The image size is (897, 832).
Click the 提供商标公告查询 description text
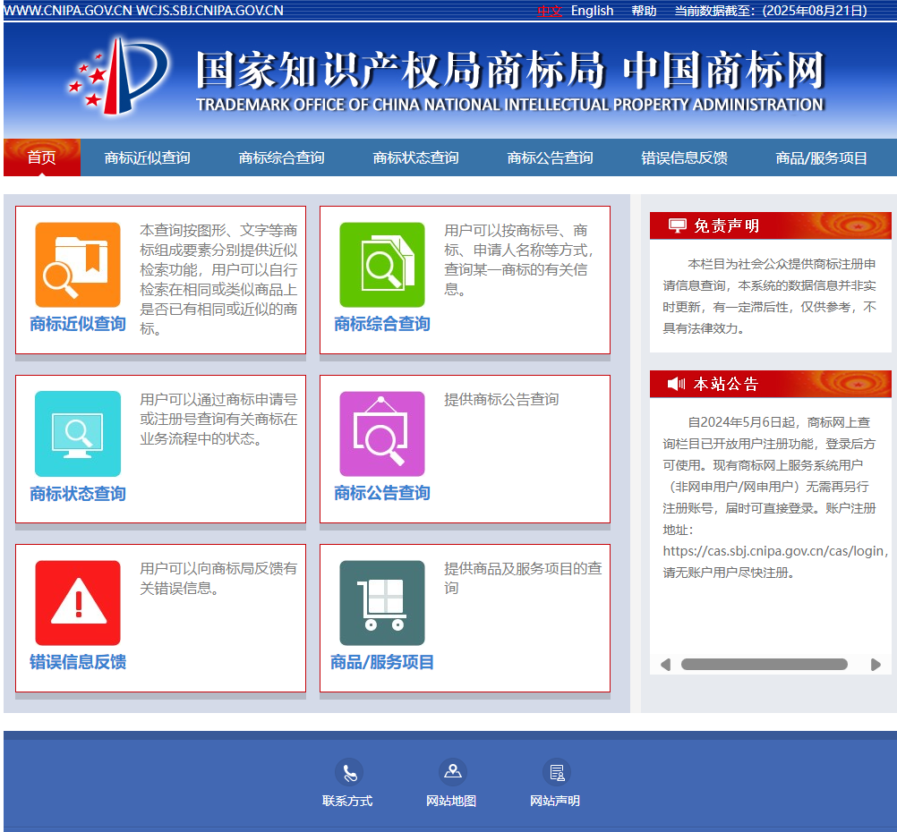click(x=501, y=399)
